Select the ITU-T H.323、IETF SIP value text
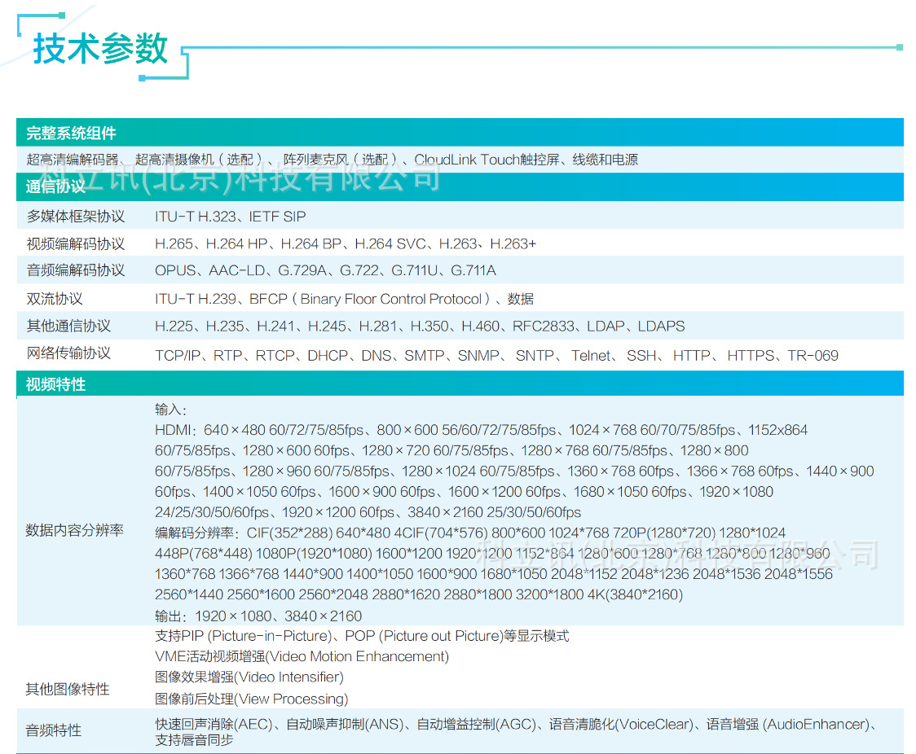916x754 pixels. point(230,216)
